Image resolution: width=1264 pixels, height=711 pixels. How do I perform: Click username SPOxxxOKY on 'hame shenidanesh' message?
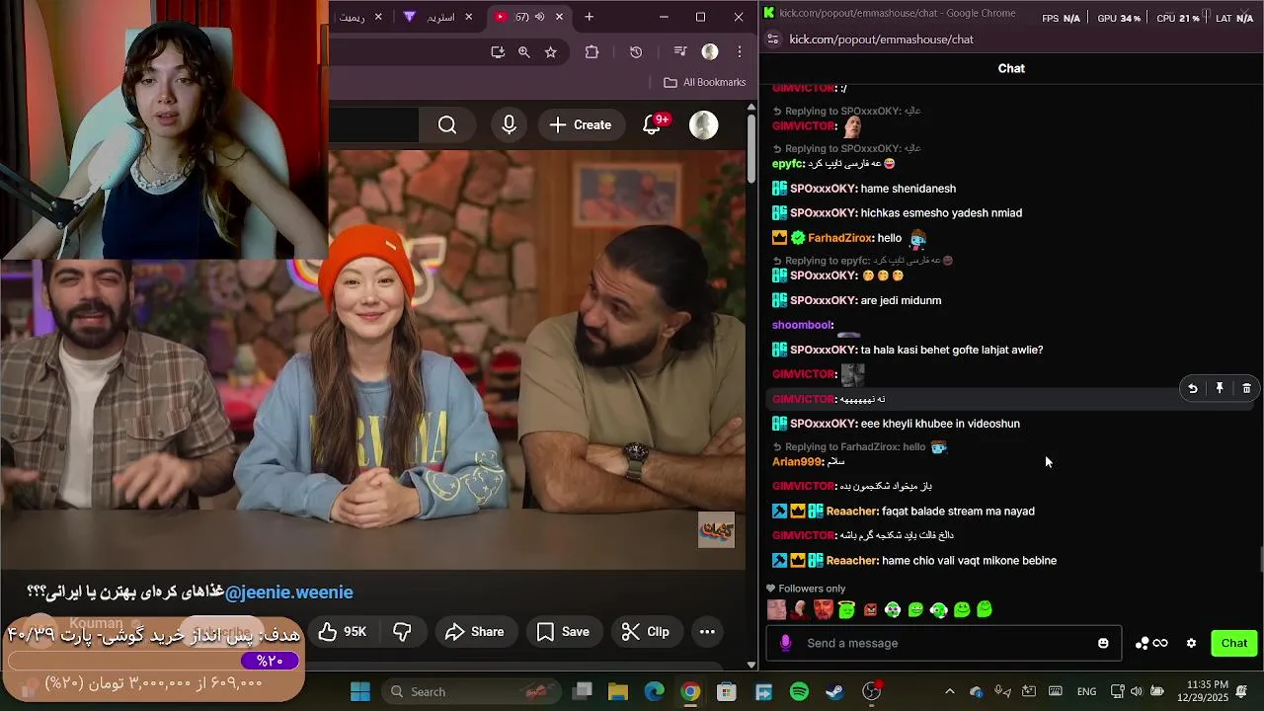[823, 189]
